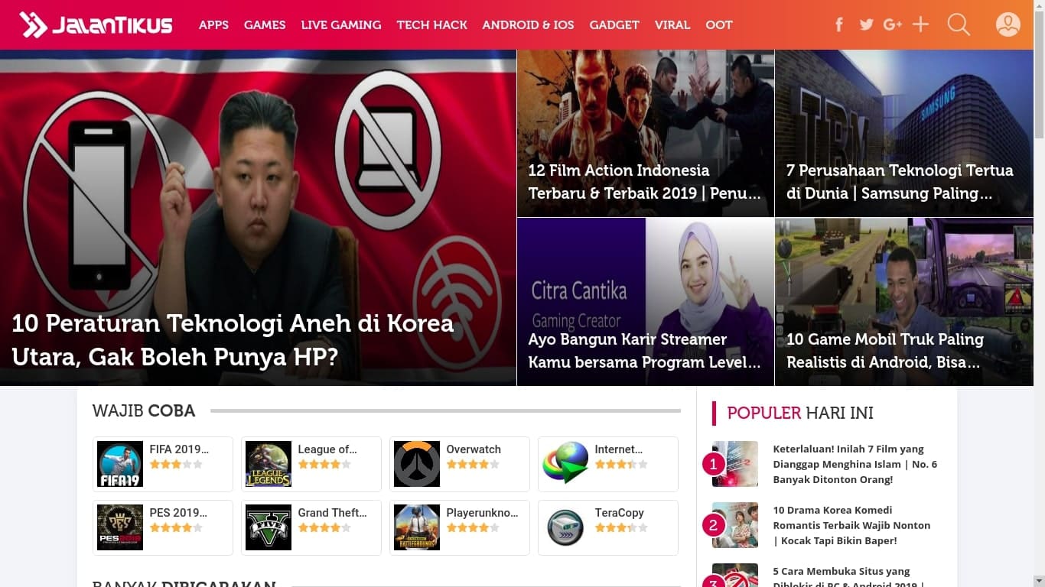Click the TeraCopy app icon

pyautogui.click(x=565, y=527)
